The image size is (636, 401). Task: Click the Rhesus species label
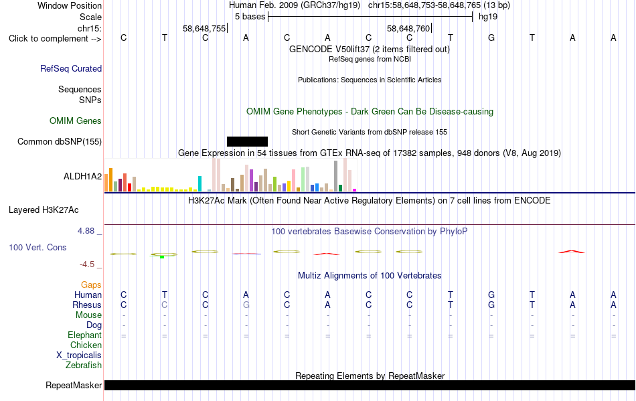click(87, 305)
